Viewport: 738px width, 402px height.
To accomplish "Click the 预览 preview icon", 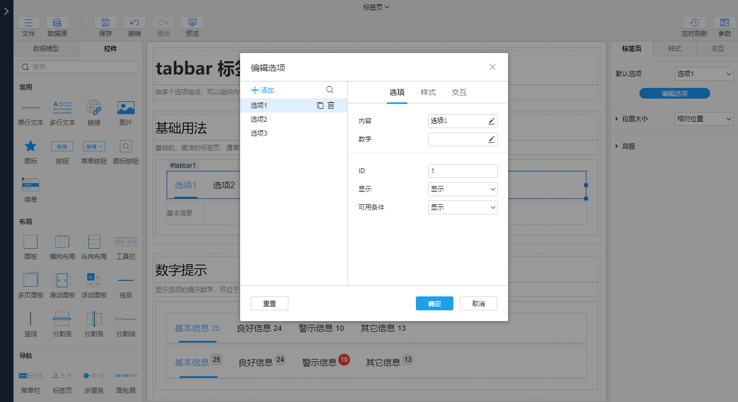I will tap(192, 23).
